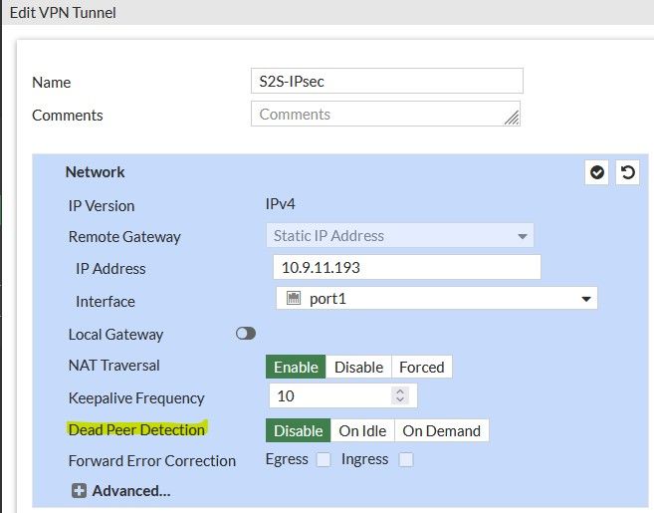Check the Ingress checkbox

click(x=405, y=459)
